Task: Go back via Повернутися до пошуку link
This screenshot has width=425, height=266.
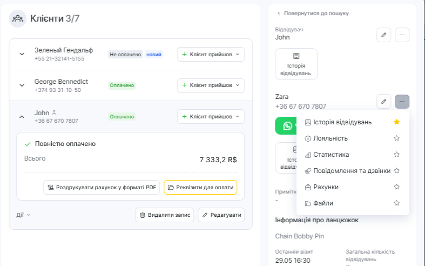Action: [x=313, y=13]
